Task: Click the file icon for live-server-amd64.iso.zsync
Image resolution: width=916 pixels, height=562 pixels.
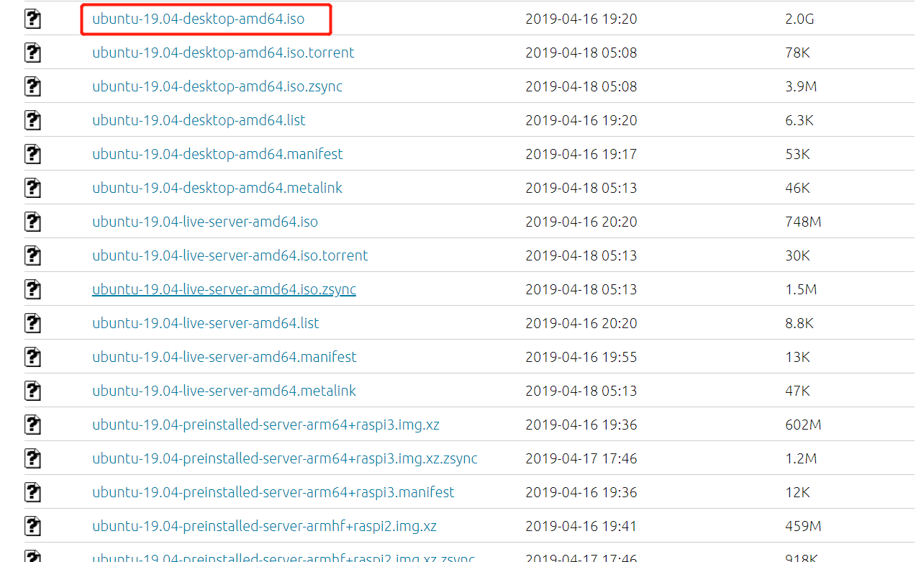Action: tap(32, 290)
